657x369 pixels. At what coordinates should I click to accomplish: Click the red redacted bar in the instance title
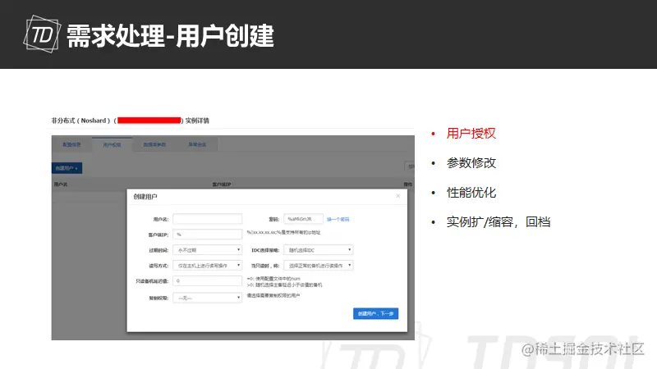click(x=149, y=121)
